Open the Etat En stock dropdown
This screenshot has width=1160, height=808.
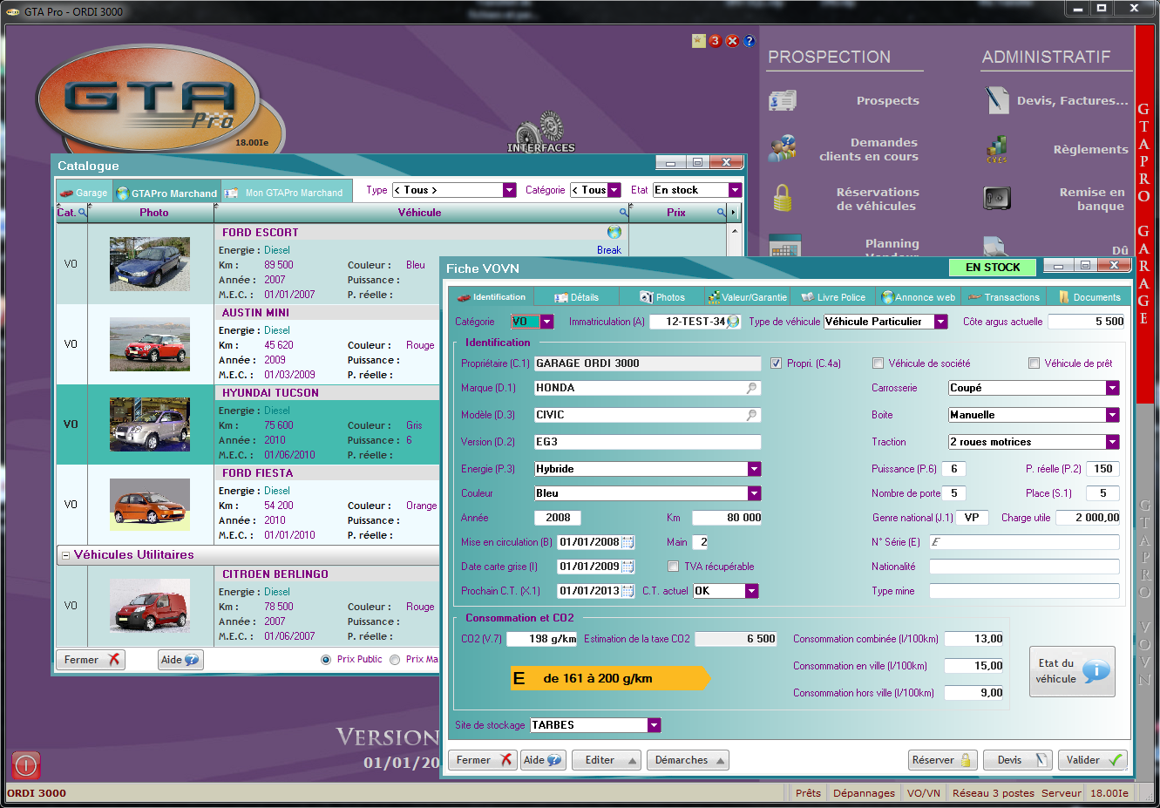(x=735, y=190)
